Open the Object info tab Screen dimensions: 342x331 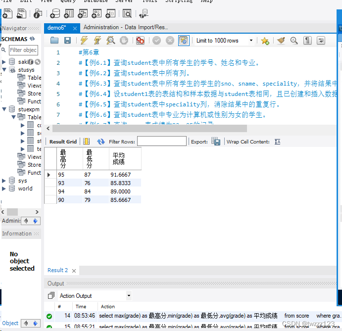(10, 323)
